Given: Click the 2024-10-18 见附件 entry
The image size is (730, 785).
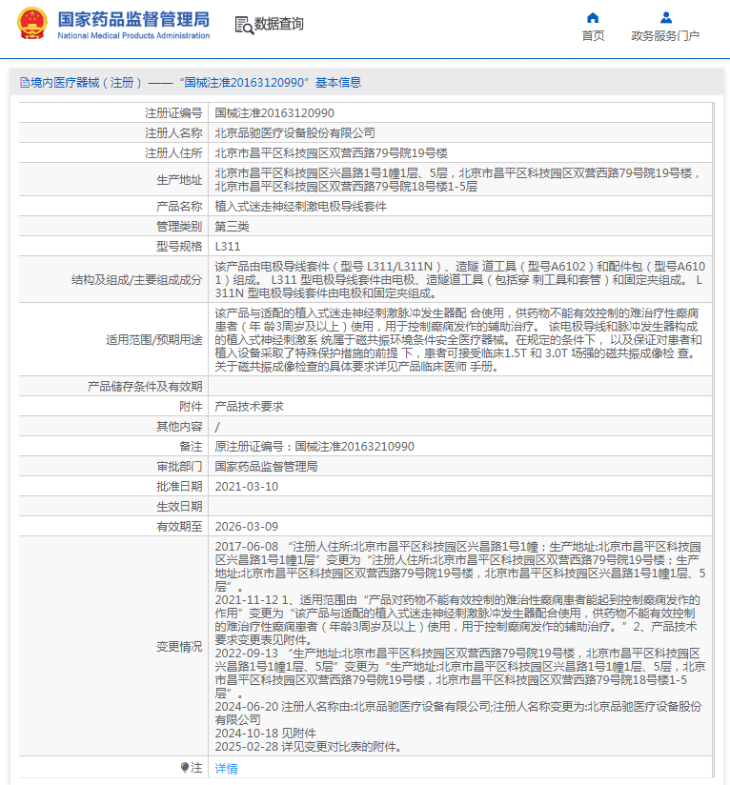Looking at the screenshot, I should 265,733.
